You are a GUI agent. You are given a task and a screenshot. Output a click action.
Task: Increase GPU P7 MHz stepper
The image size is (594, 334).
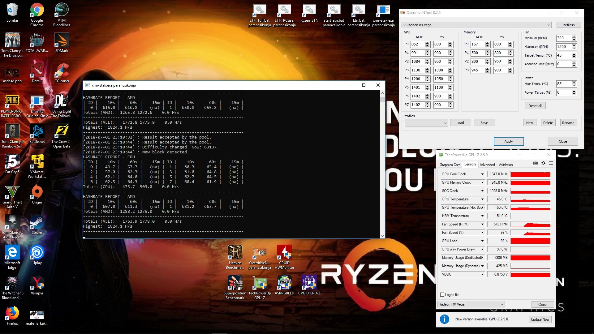(x=428, y=103)
